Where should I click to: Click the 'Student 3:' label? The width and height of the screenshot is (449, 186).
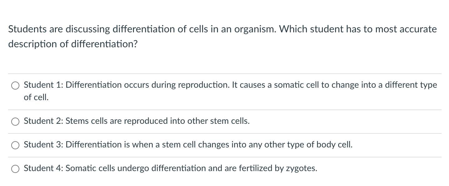click(43, 145)
